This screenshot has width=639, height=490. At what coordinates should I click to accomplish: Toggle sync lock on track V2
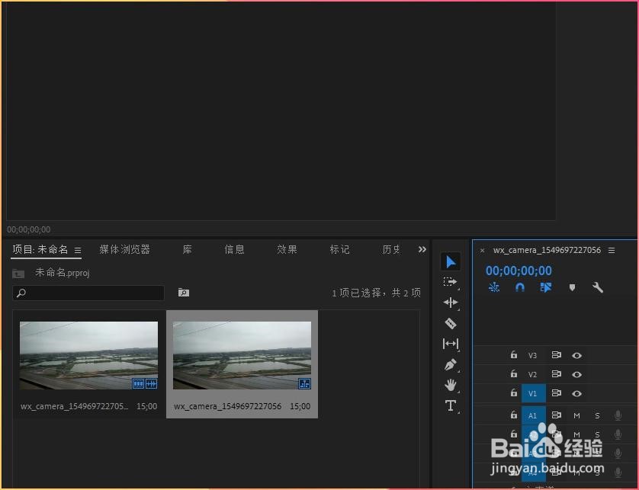coord(556,373)
